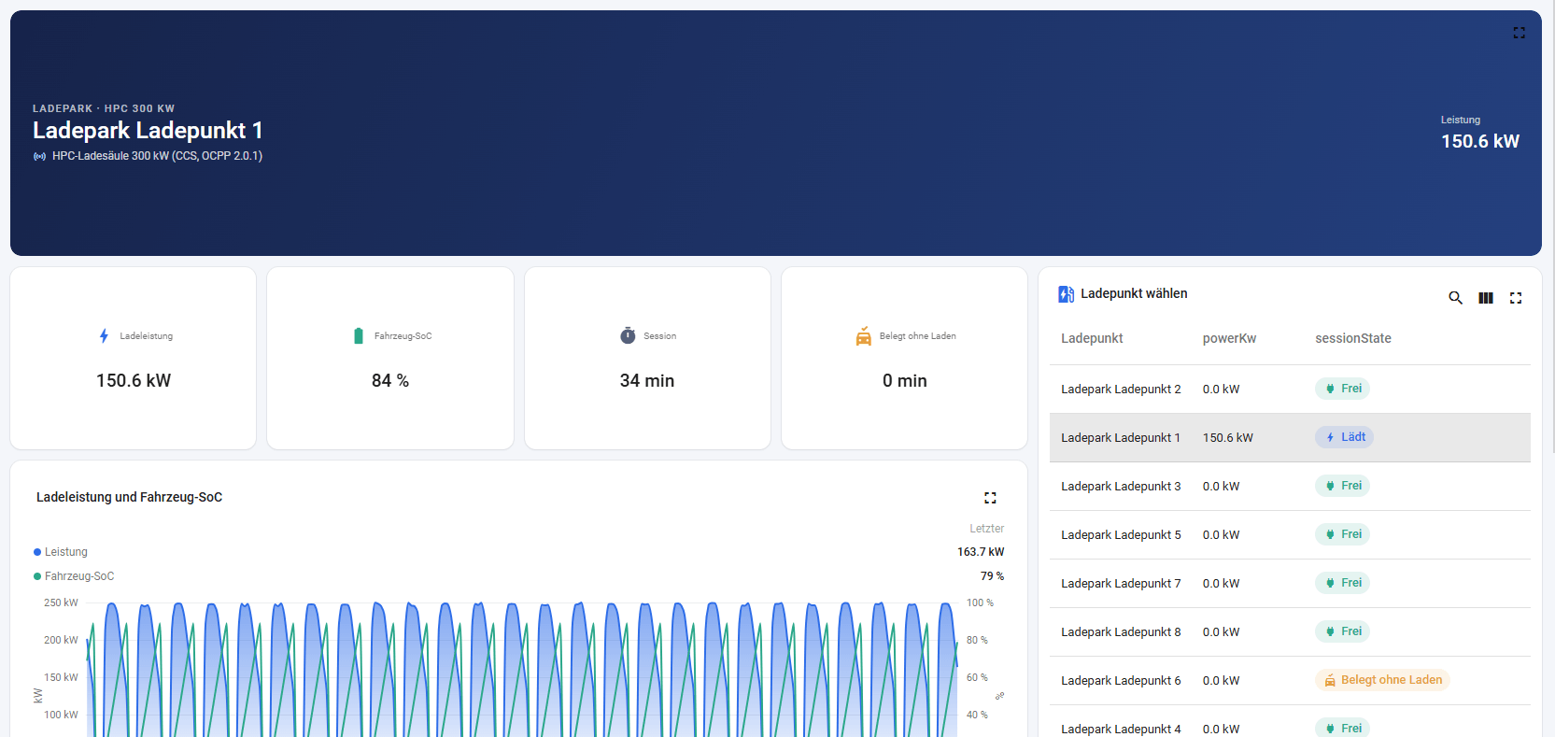This screenshot has width=1555, height=737.
Task: Toggle the Fahrzeug-SoC series in chart legend
Action: pyautogui.click(x=74, y=576)
